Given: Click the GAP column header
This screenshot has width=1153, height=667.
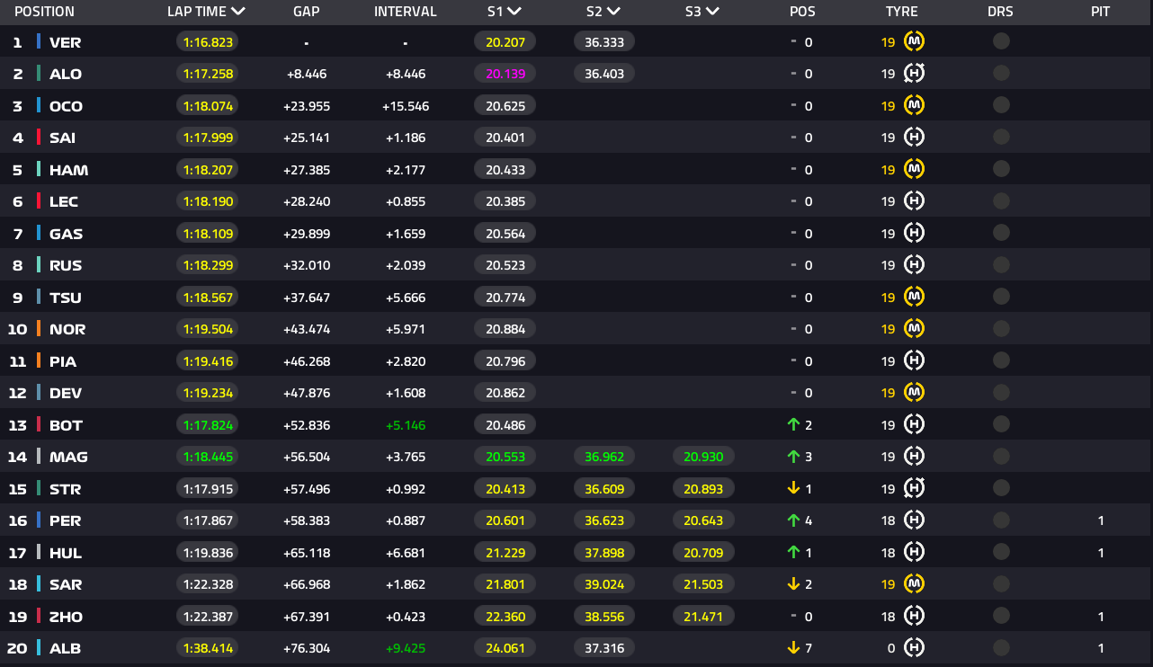Looking at the screenshot, I should tap(307, 12).
